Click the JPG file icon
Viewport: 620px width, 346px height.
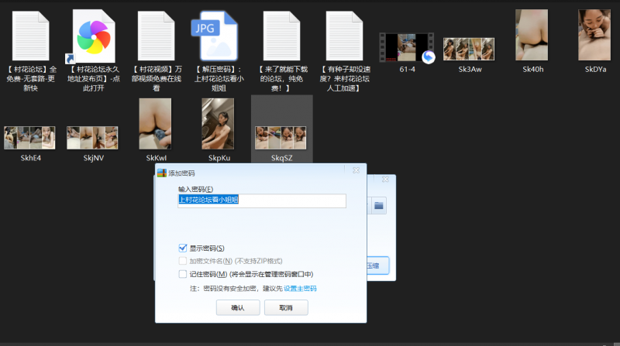tap(218, 36)
